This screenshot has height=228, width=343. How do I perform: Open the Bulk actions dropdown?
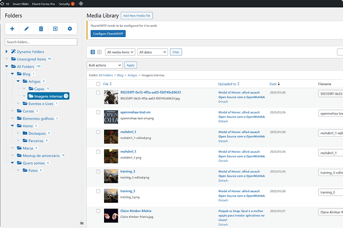click(105, 66)
